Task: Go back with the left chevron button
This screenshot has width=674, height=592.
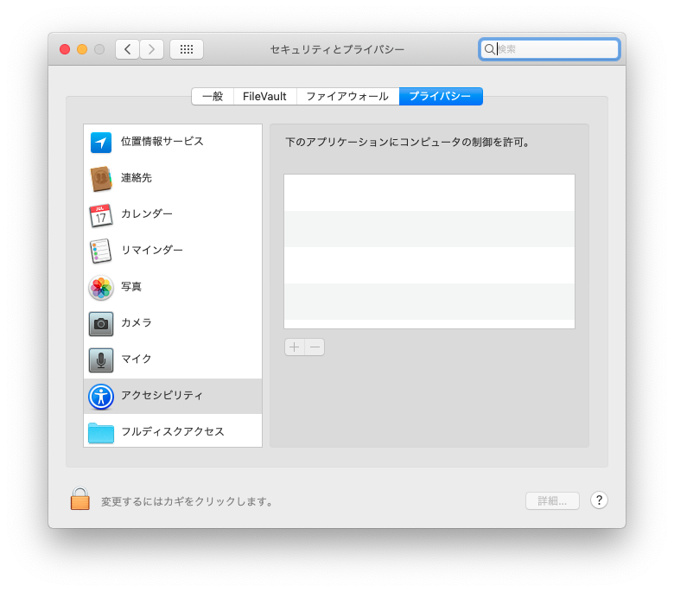Action: point(127,49)
